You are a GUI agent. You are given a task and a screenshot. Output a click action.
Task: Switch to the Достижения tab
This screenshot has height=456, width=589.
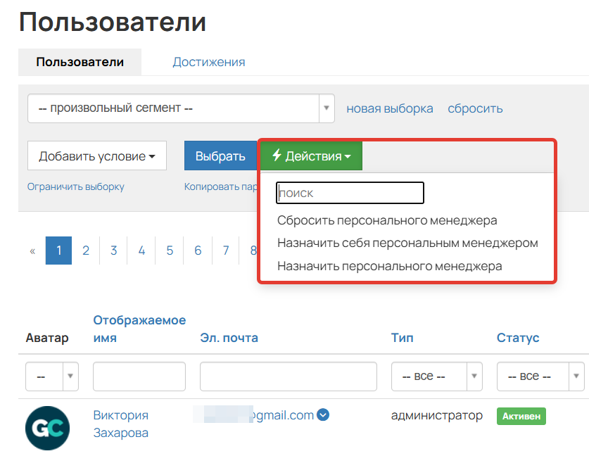(208, 62)
